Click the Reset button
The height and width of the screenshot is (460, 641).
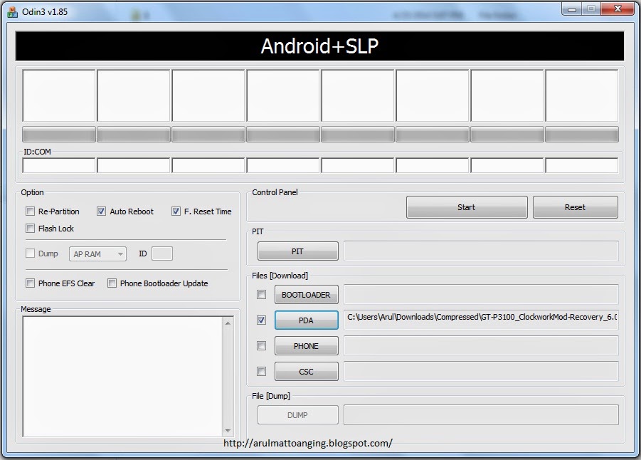[575, 207]
